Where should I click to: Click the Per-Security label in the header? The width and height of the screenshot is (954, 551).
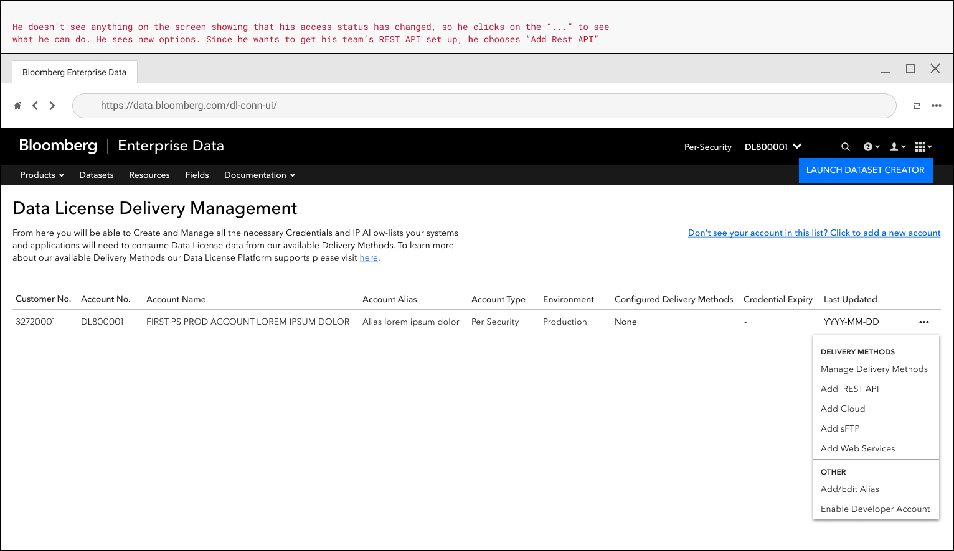pos(708,147)
